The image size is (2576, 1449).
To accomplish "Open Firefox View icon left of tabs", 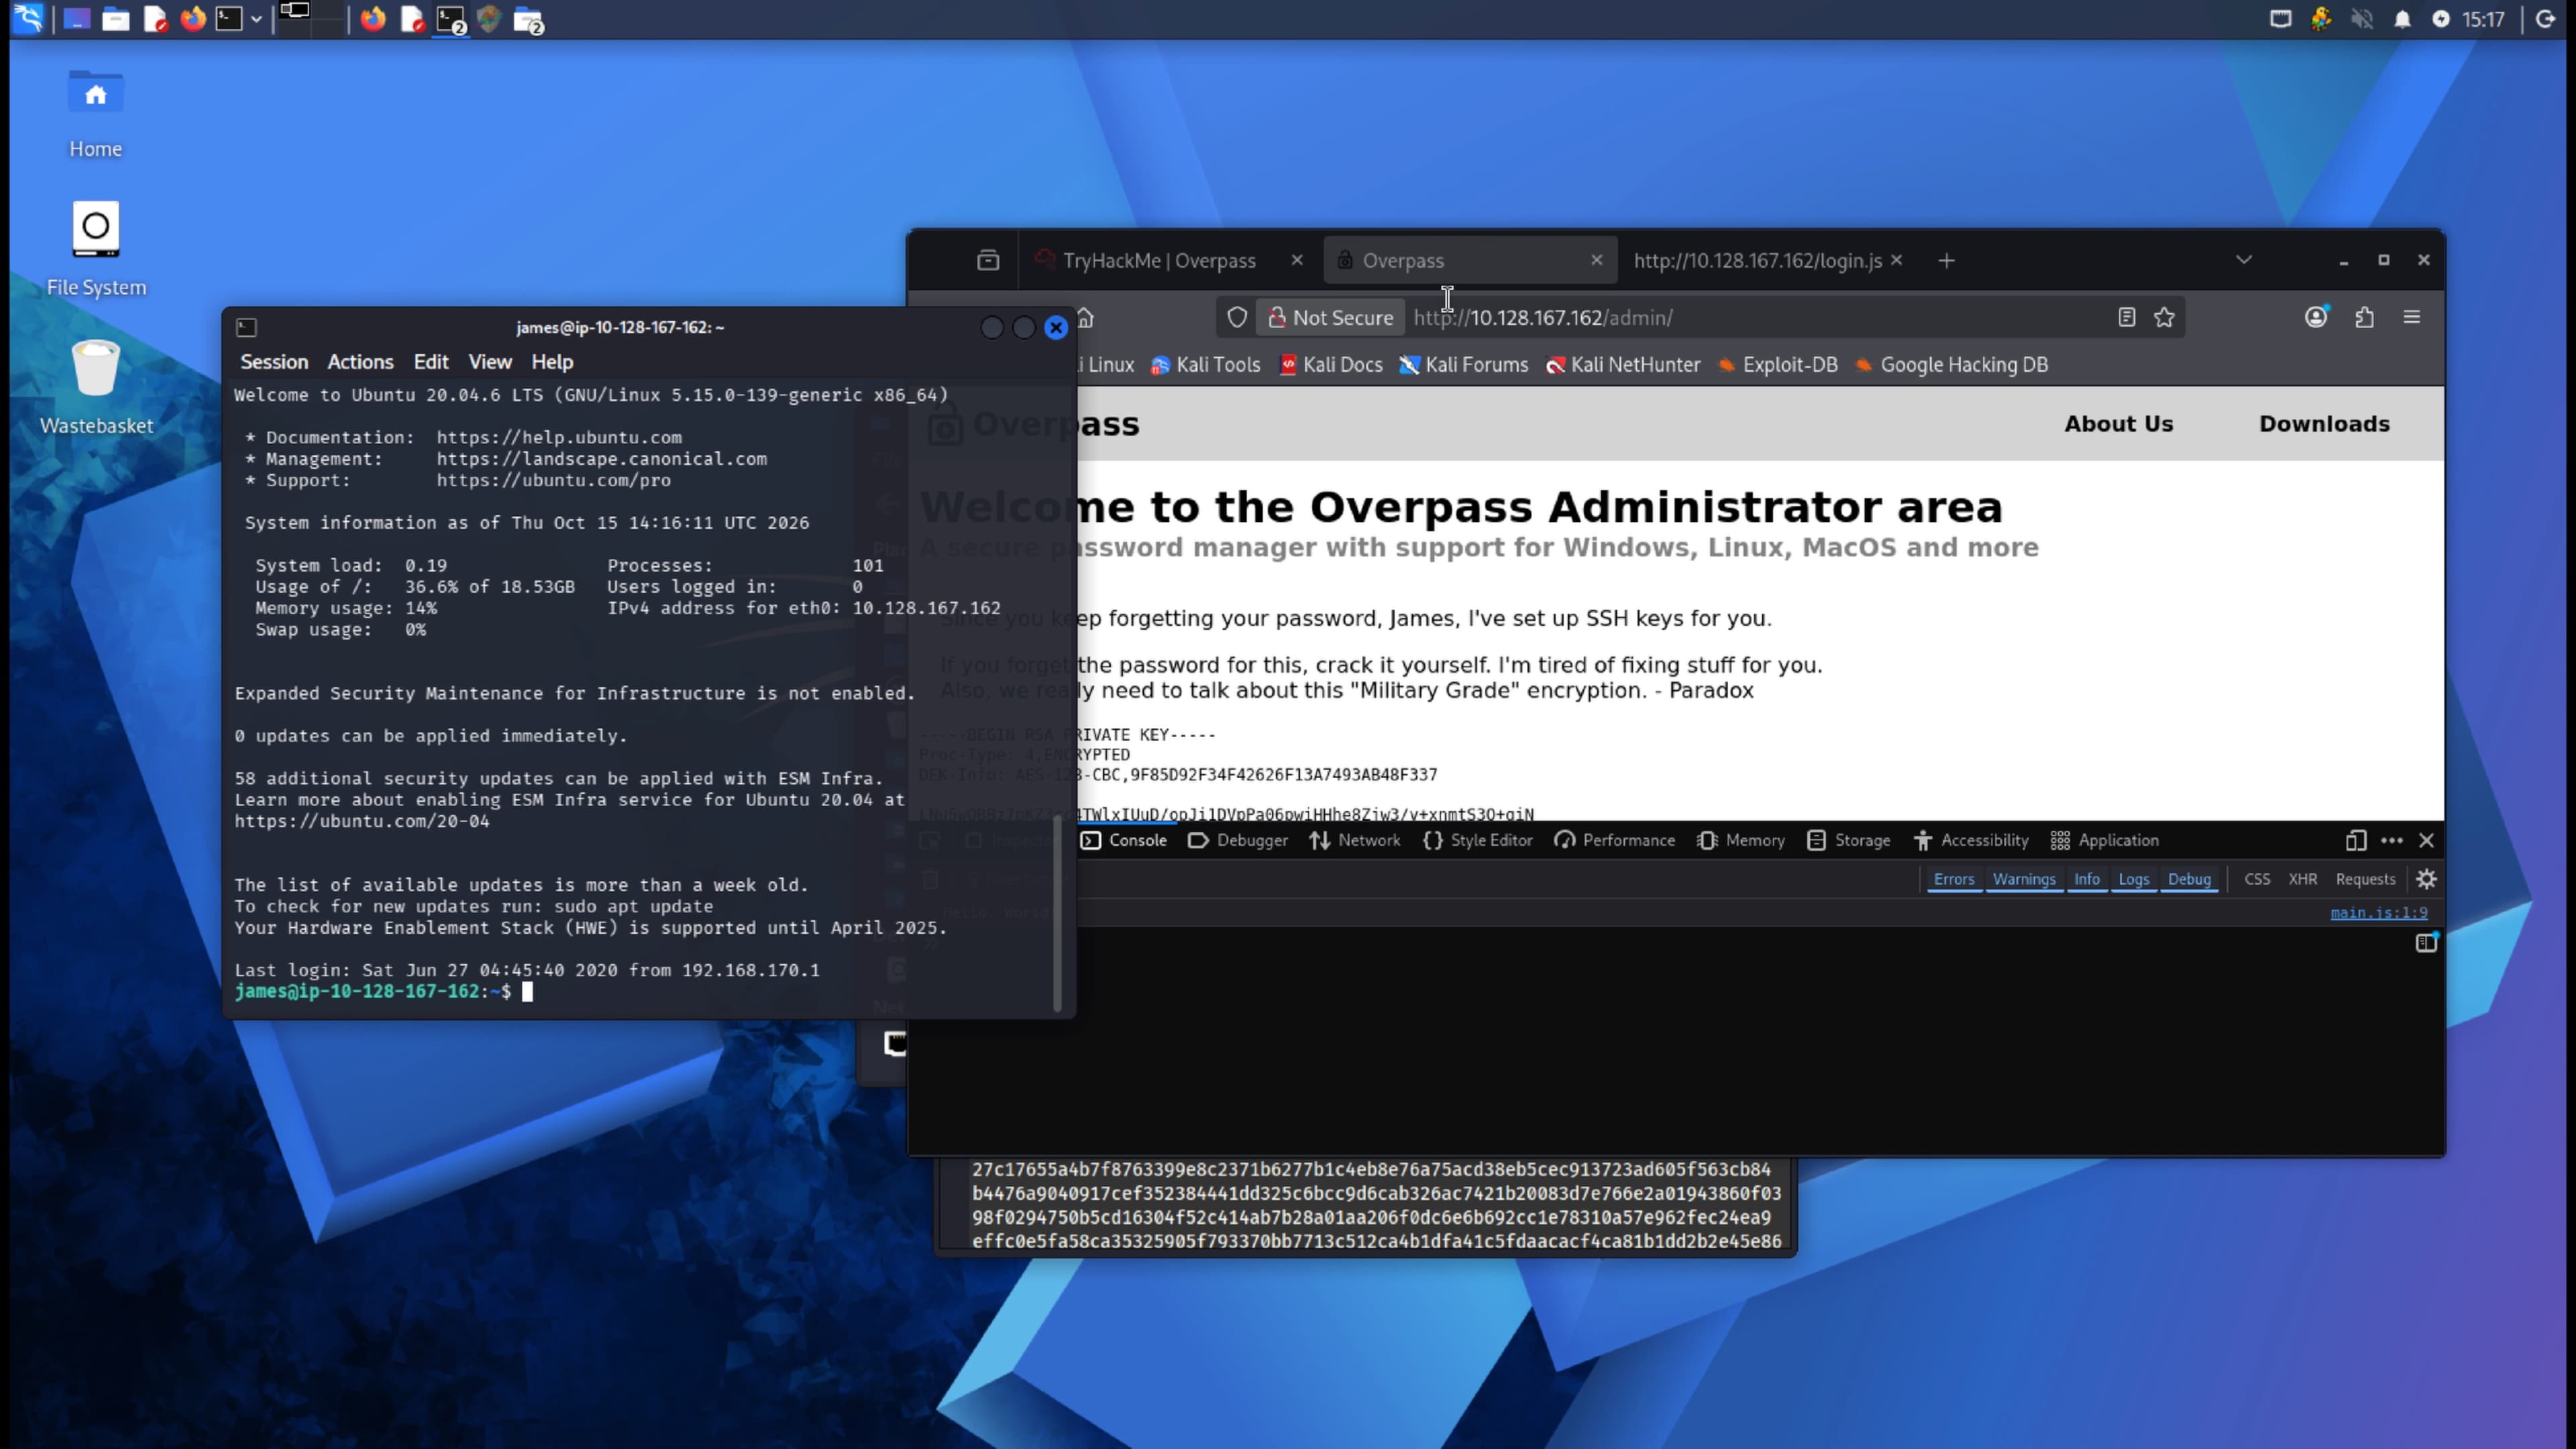I will [988, 260].
